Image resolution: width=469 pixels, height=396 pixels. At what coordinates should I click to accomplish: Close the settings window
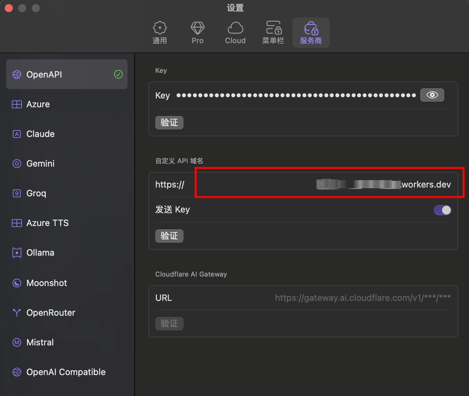point(9,8)
